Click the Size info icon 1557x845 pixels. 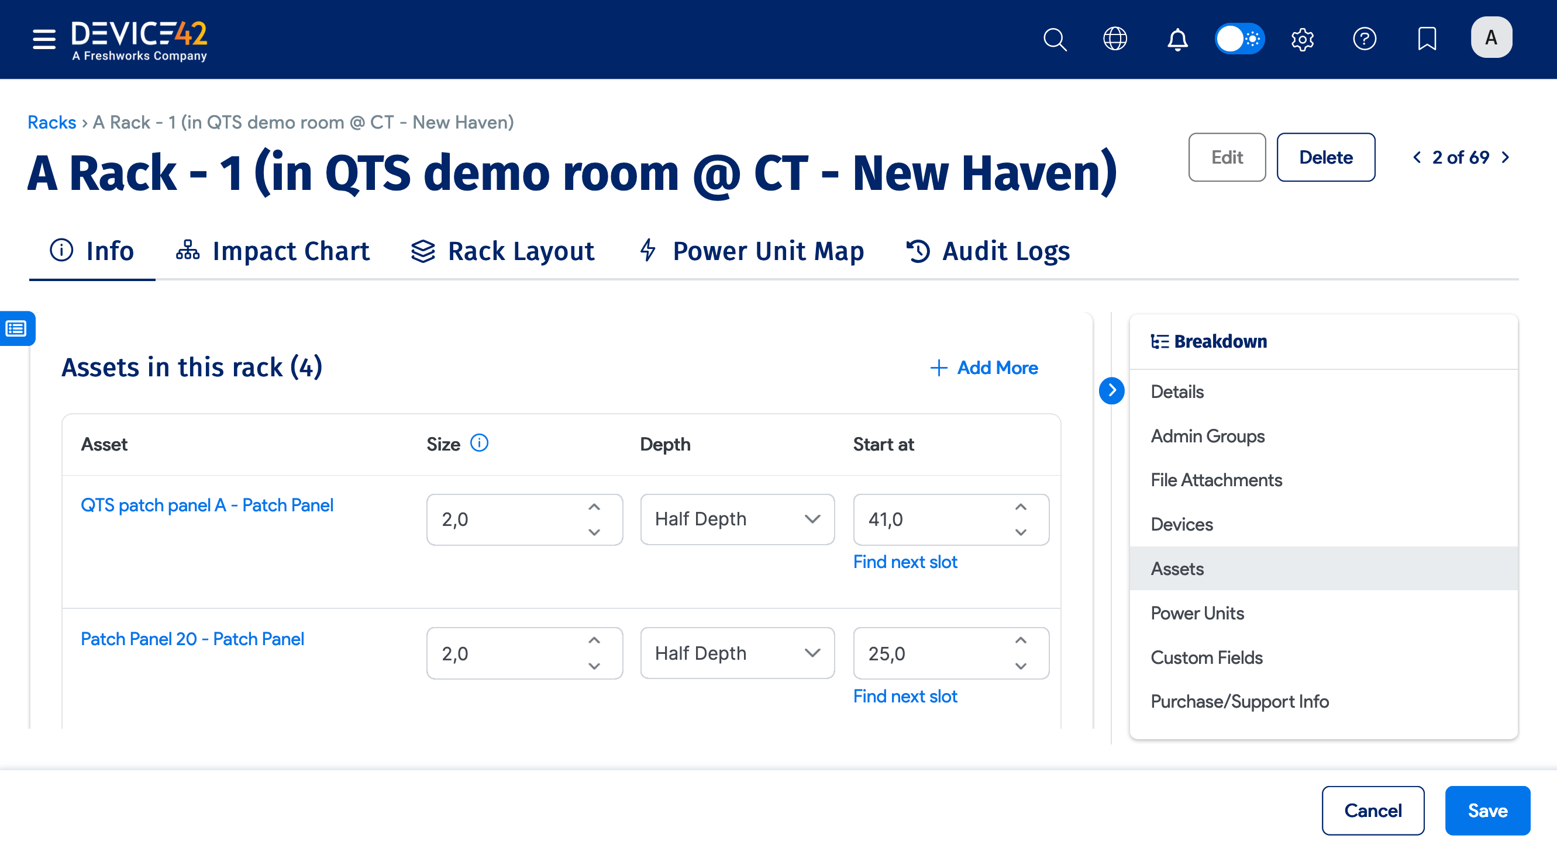click(x=479, y=444)
